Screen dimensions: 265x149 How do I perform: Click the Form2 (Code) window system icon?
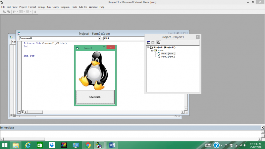(x=19, y=34)
